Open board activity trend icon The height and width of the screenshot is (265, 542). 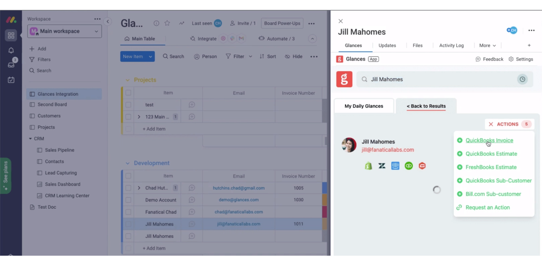coord(182,23)
